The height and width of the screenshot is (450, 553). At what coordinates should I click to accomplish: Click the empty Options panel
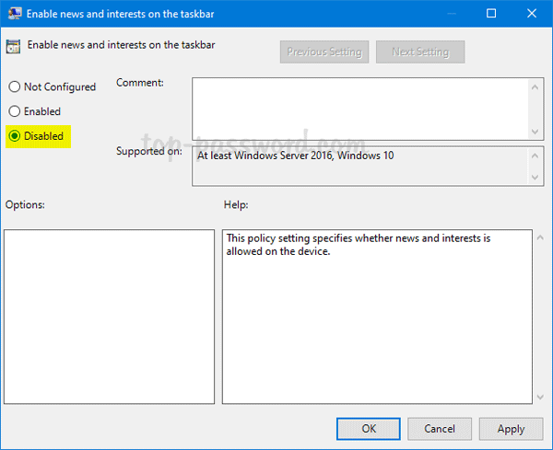110,316
